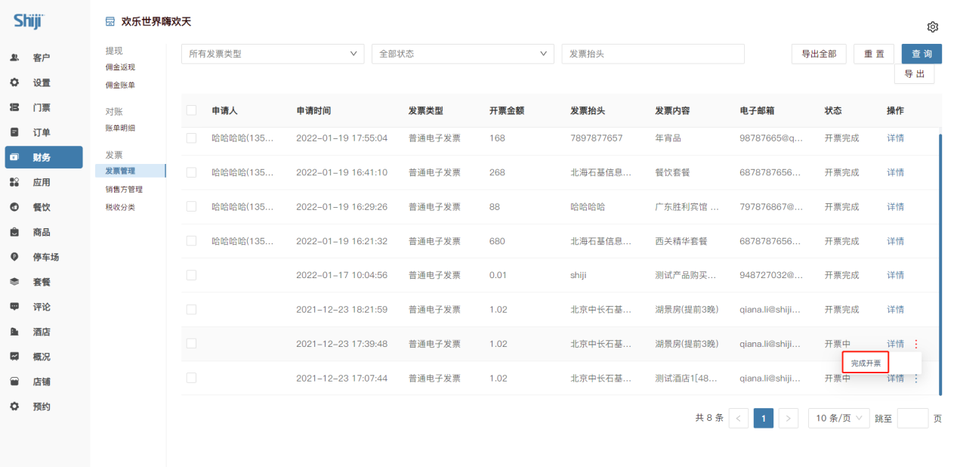Focus the 发票抬头 invoice title input field

(x=653, y=54)
